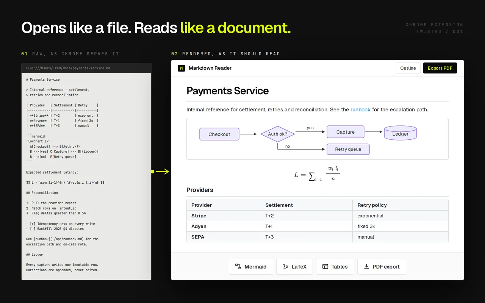The image size is (485, 303).
Task: Click raw table row '| **SEPA** | T+3'
Action: [x=62, y=126]
